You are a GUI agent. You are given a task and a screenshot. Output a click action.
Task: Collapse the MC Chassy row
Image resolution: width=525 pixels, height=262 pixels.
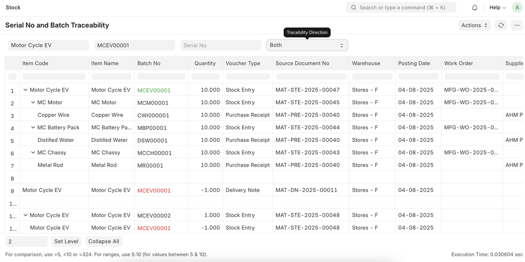click(33, 152)
